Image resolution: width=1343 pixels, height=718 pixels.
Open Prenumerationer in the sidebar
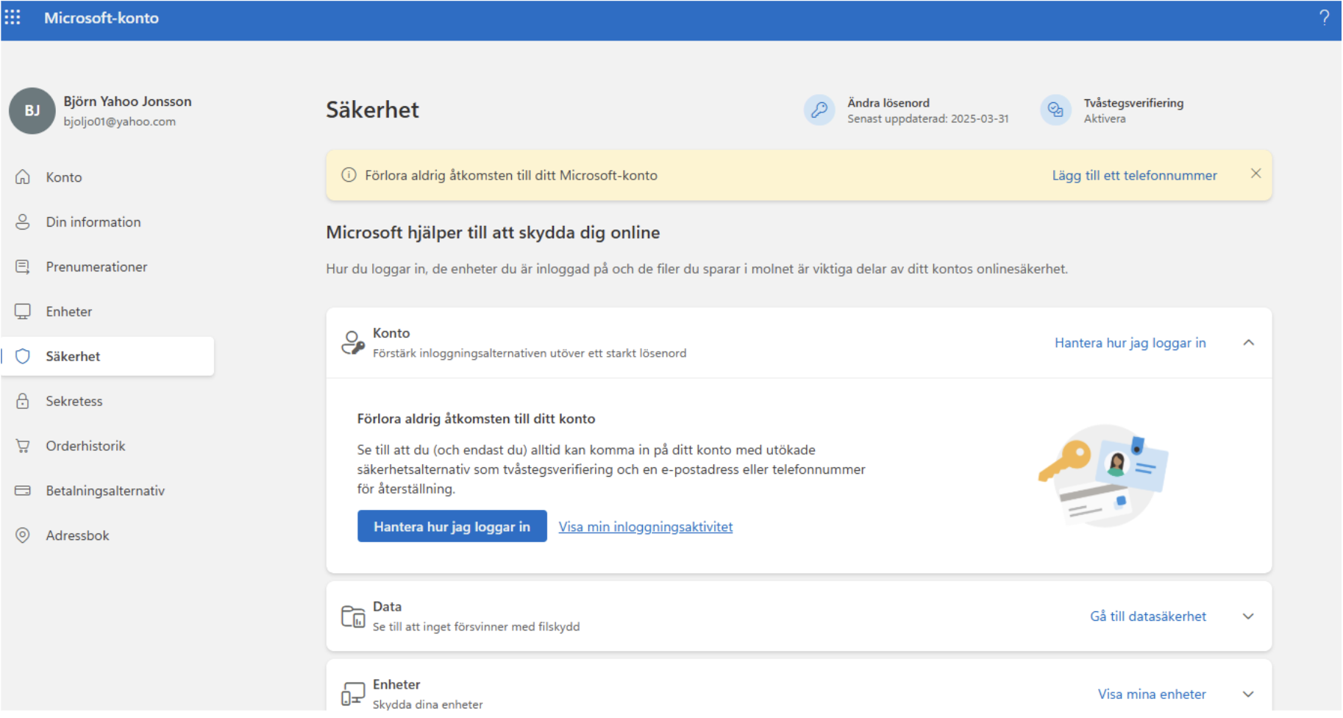(107, 267)
